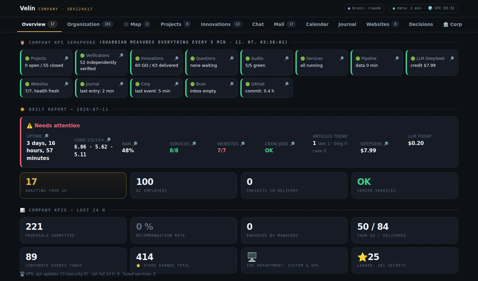
Task: Click the Needs attention warning icon
Action: point(30,125)
